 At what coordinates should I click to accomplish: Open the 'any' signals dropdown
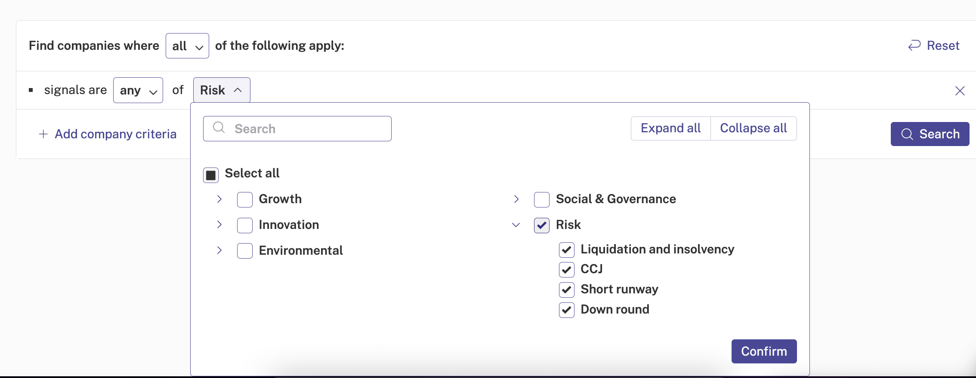click(138, 90)
